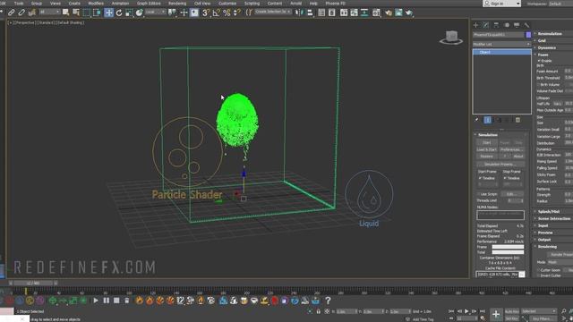Click the object color swatch beside name
573x322 pixels.
pos(528,35)
